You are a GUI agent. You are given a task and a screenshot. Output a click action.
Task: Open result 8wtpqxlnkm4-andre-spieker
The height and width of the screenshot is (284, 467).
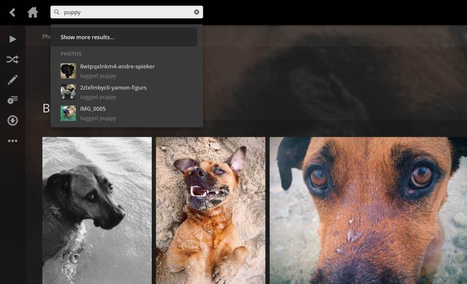[x=117, y=66]
